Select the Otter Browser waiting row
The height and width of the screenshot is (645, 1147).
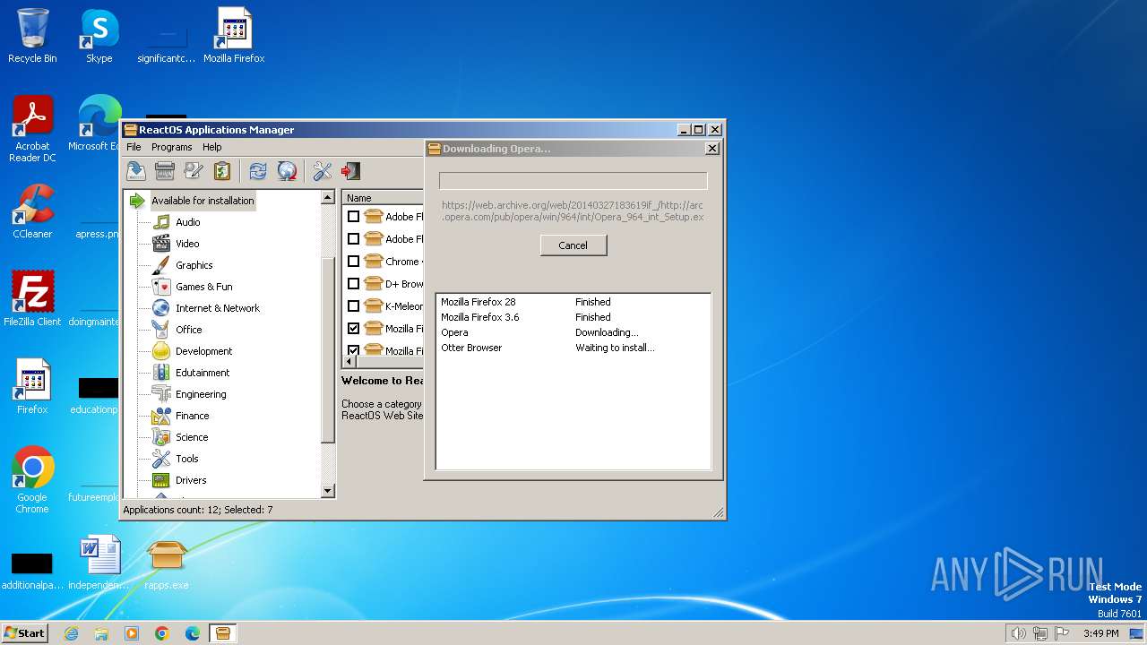pos(573,348)
